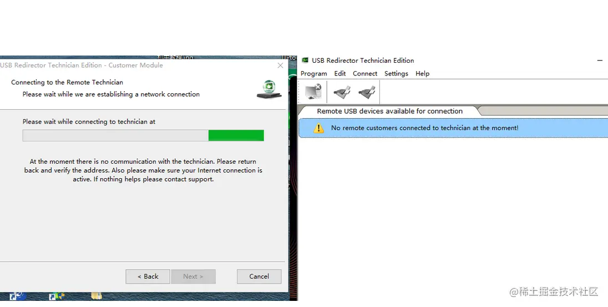This screenshot has width=608, height=307.
Task: Close the Customer Module dialog with the X
Action: point(280,66)
